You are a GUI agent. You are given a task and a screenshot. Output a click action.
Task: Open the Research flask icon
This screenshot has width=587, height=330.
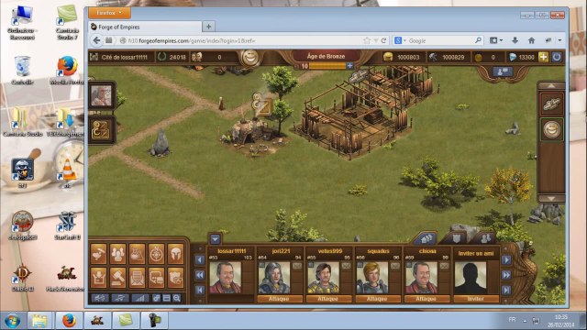(x=137, y=254)
